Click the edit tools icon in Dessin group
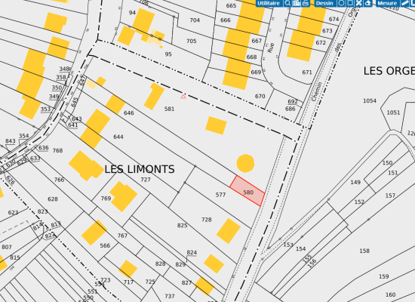Image resolution: width=415 pixels, height=302 pixels. click(358, 3)
